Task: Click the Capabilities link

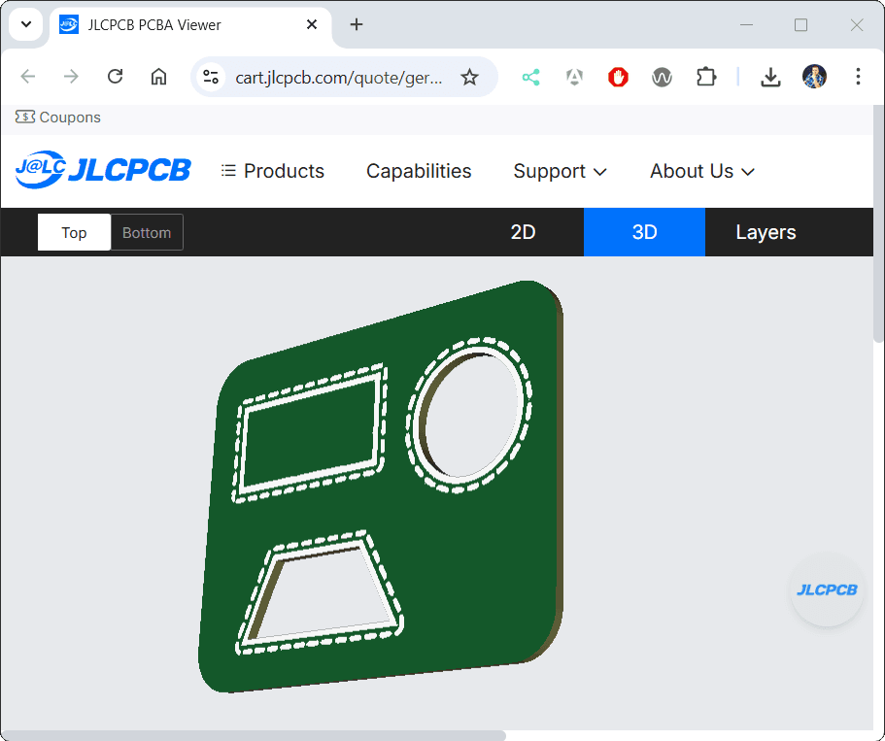Action: pyautogui.click(x=419, y=171)
